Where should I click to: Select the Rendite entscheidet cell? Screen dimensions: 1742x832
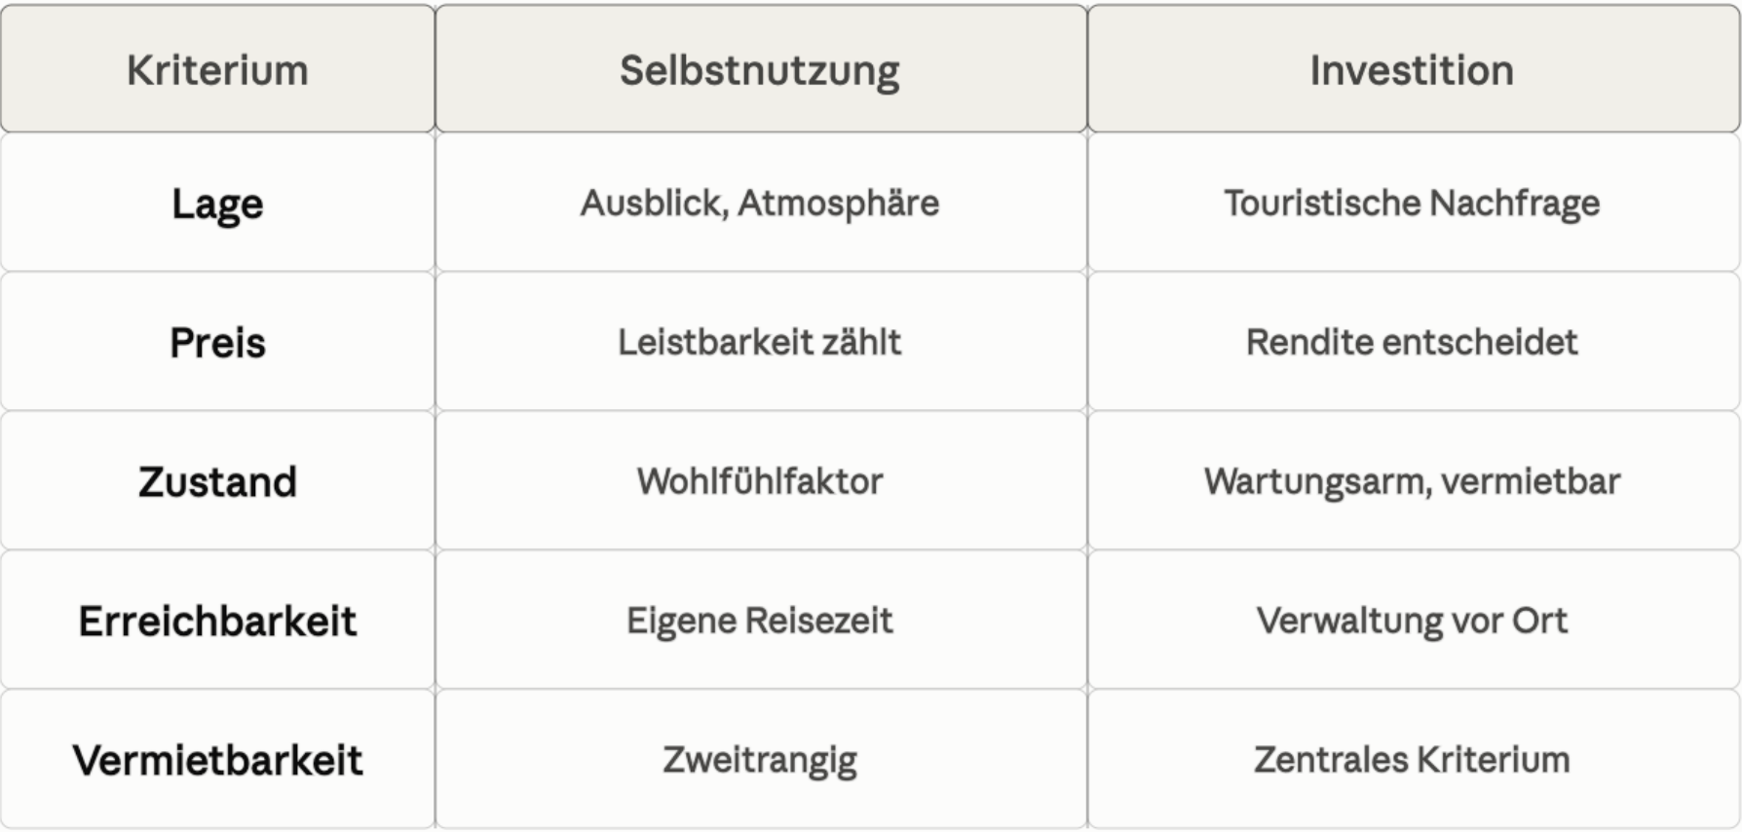(x=1413, y=342)
